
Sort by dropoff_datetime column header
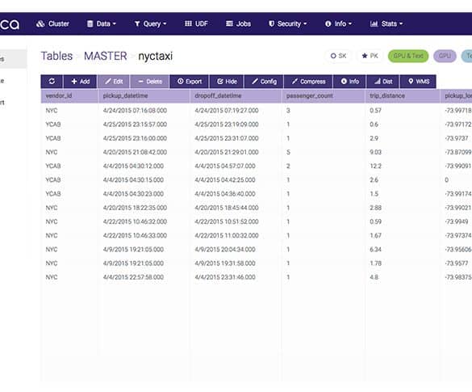coord(236,96)
